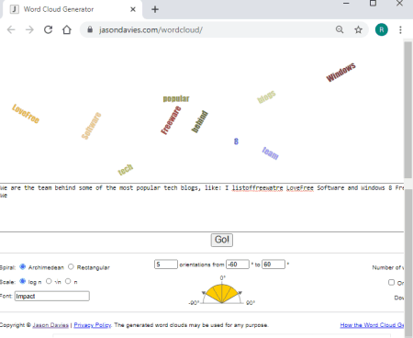Click the right angle dial handle
413x338 pixels.
click(x=240, y=293)
